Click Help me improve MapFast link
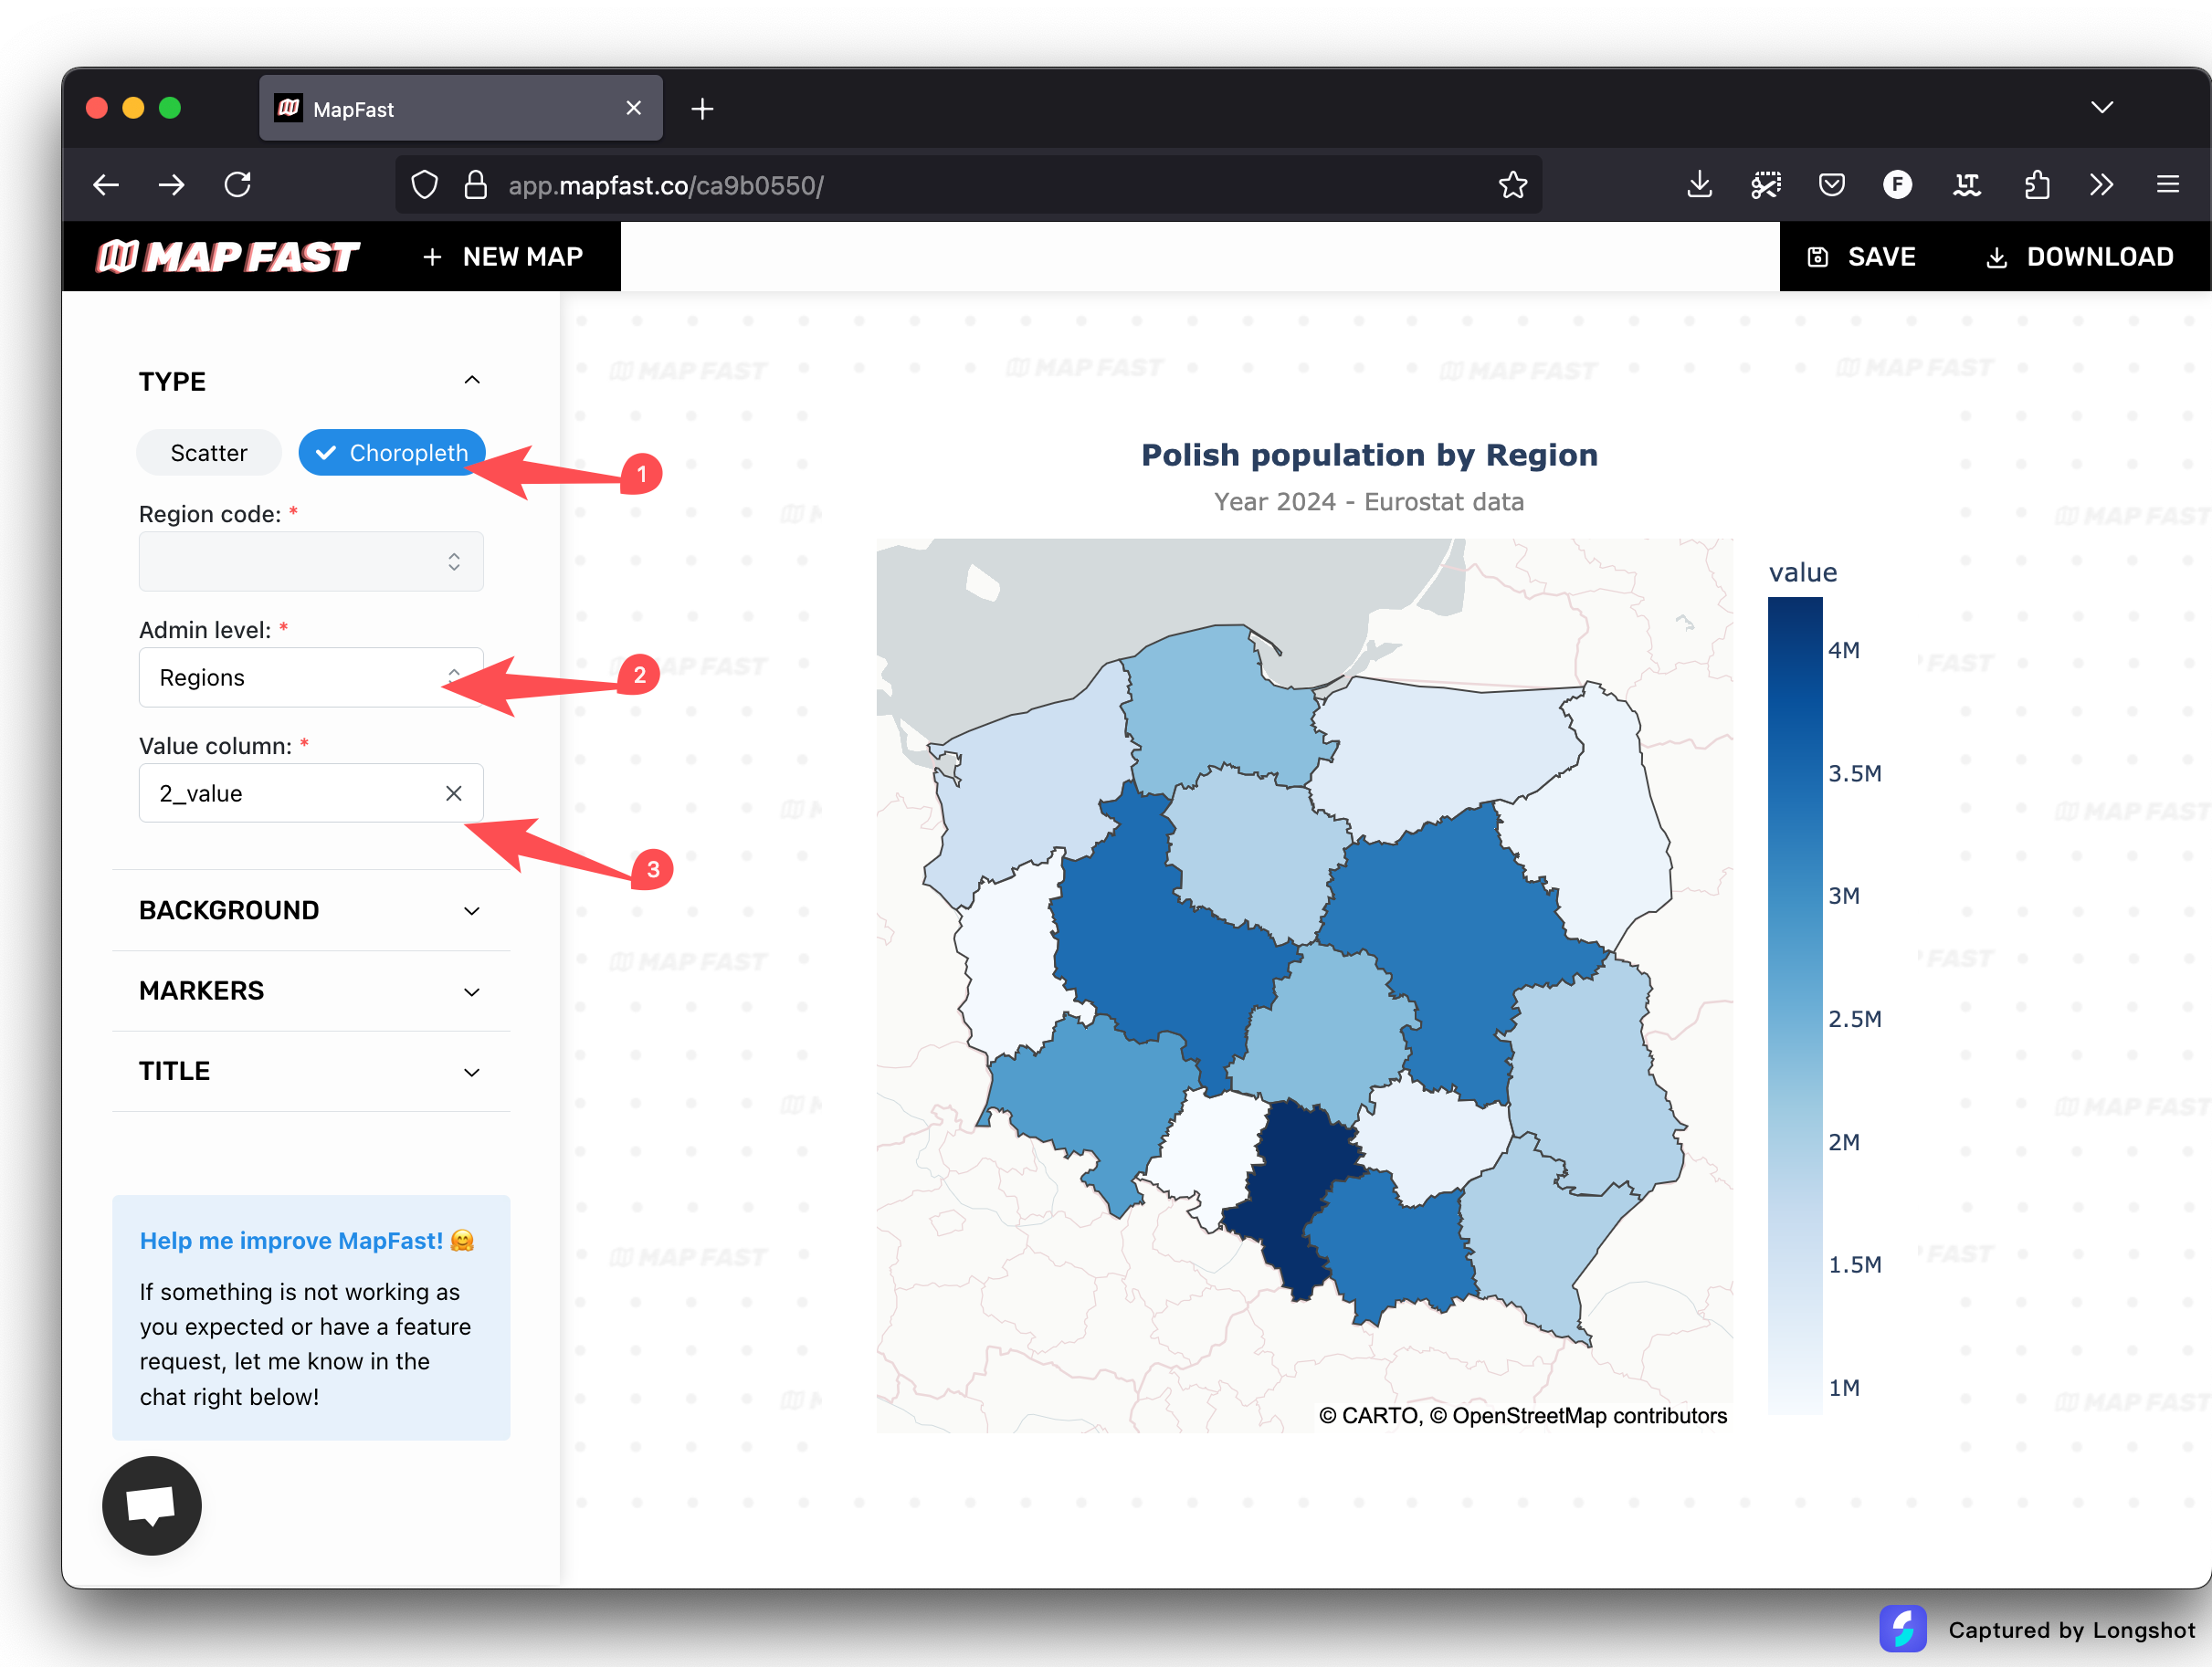This screenshot has height=1667, width=2212. pyautogui.click(x=307, y=1241)
